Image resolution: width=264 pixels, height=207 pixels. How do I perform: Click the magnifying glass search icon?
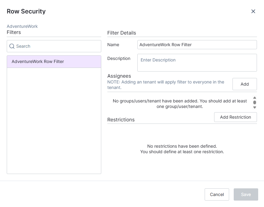12,46
